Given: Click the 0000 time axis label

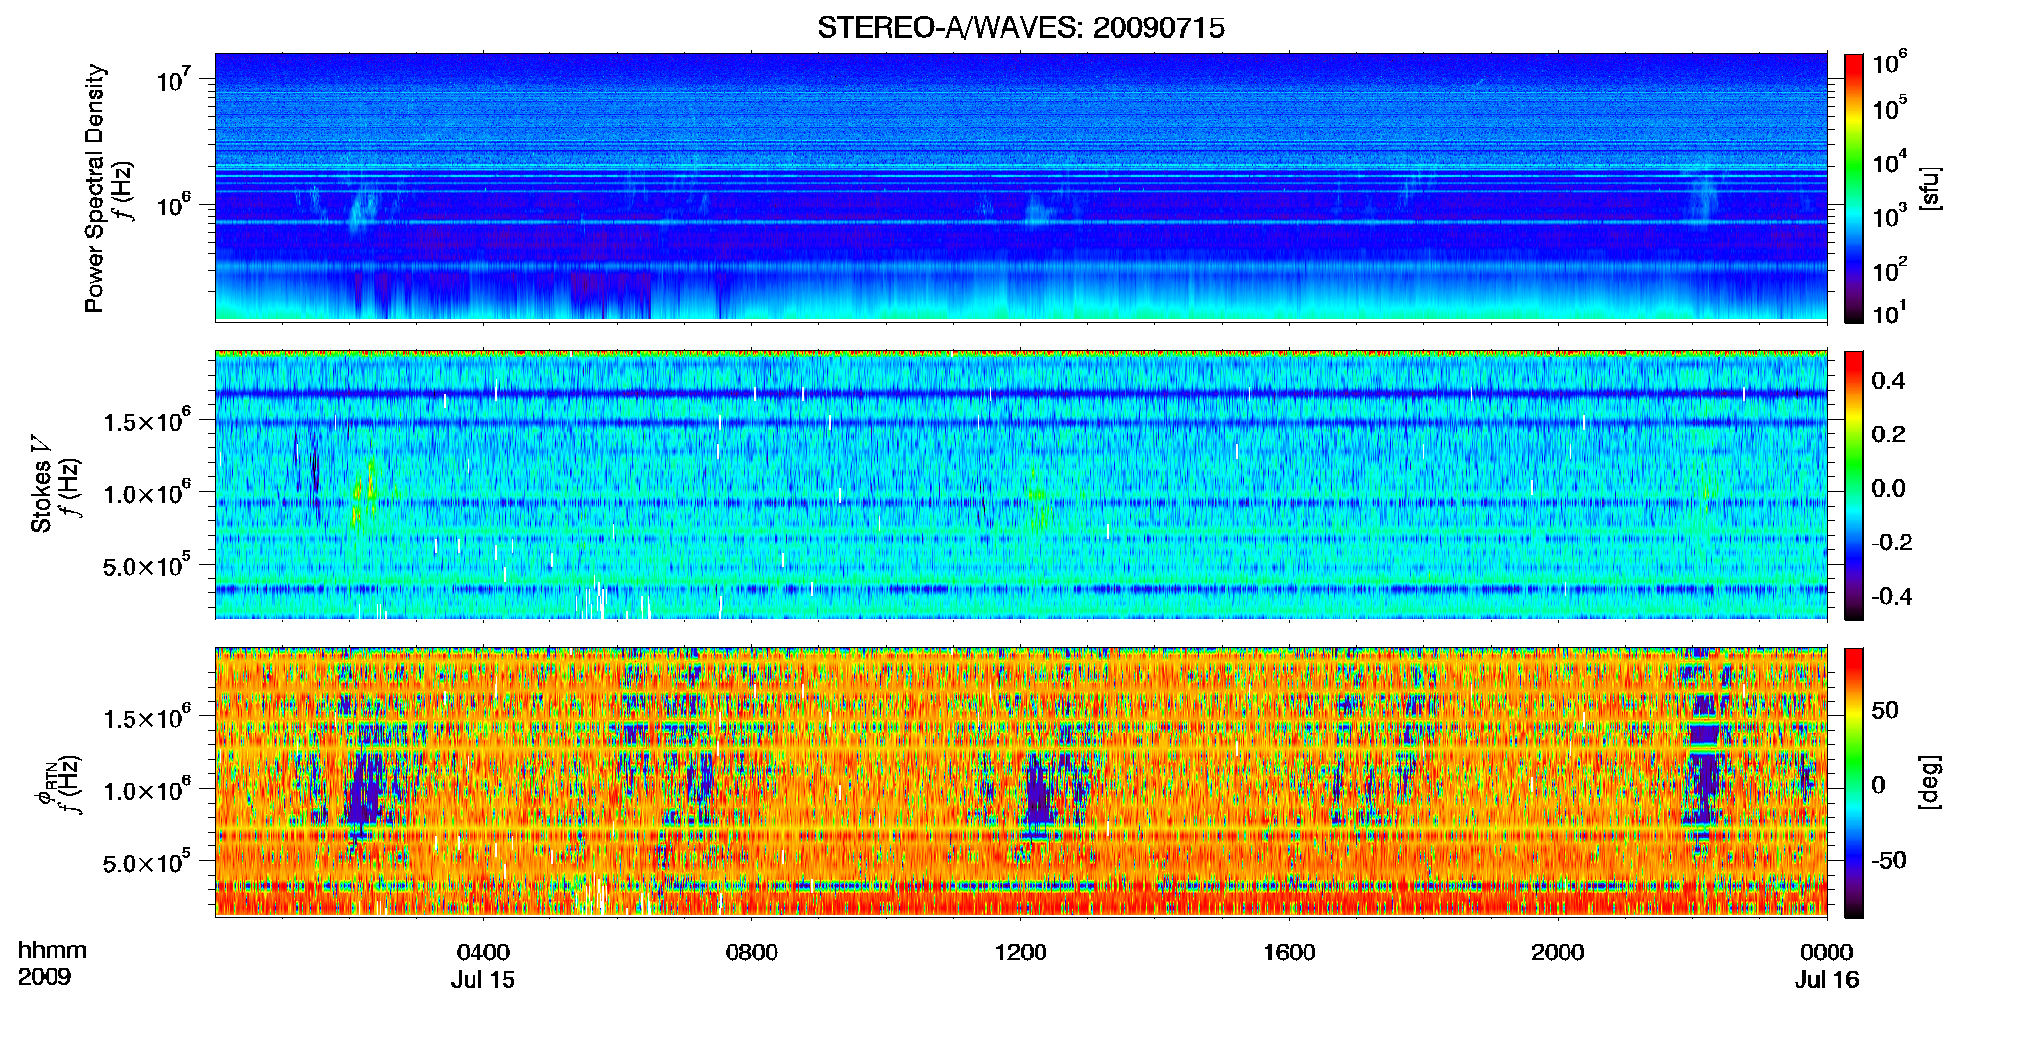Looking at the screenshot, I should pyautogui.click(x=1827, y=953).
